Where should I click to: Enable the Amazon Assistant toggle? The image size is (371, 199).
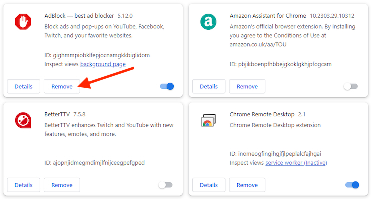pyautogui.click(x=351, y=86)
